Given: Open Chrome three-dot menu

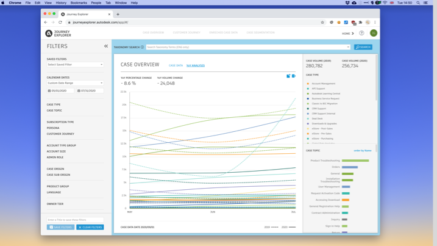Looking at the screenshot, I should click(375, 23).
